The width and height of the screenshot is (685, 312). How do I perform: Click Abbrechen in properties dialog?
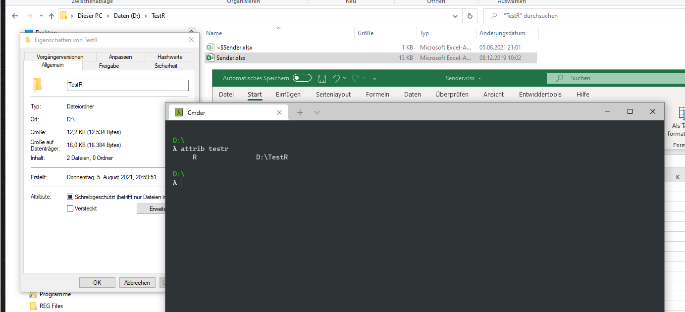coord(137,282)
